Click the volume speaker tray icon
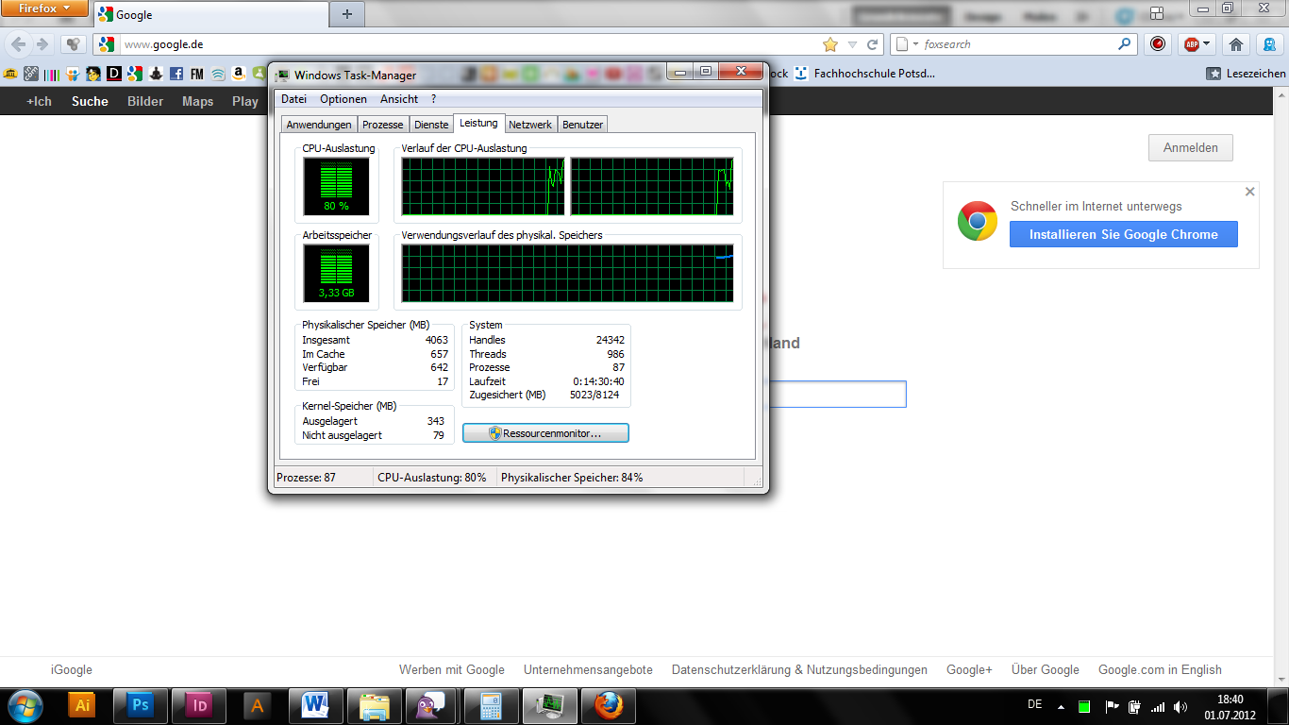The height and width of the screenshot is (725, 1289). (x=1180, y=706)
